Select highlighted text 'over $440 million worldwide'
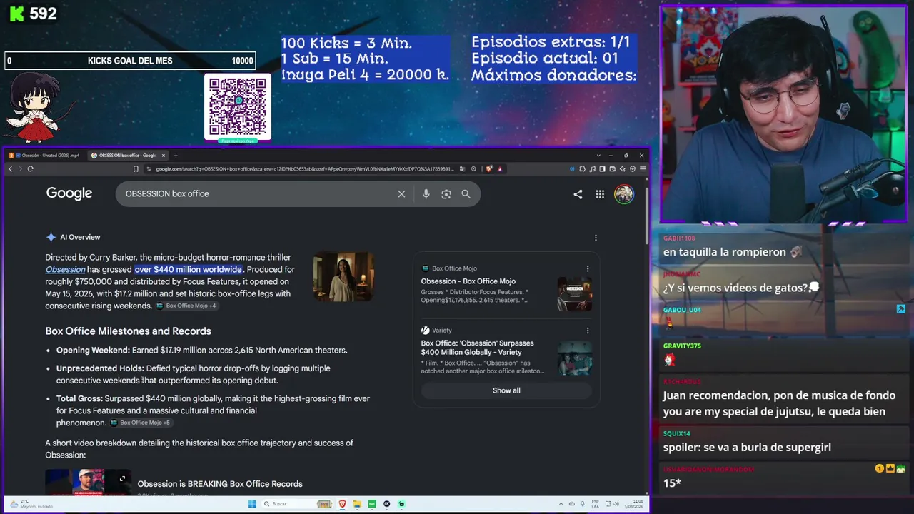This screenshot has width=914, height=514. [189, 270]
